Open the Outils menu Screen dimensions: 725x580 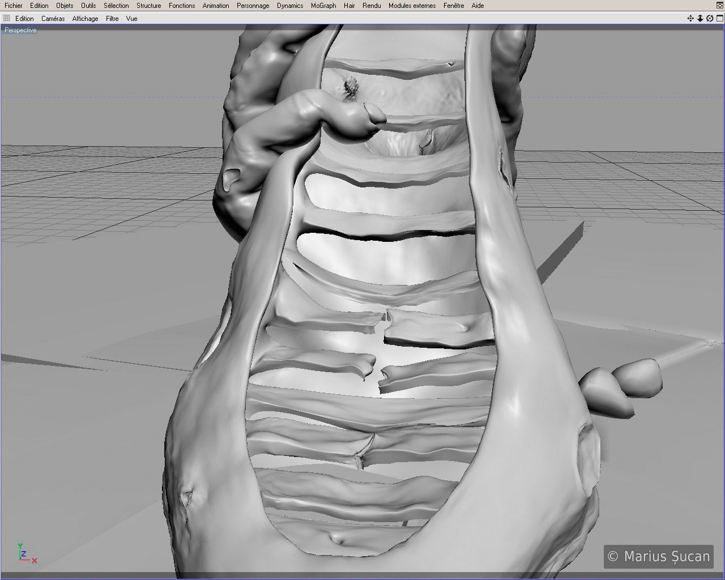click(x=88, y=6)
